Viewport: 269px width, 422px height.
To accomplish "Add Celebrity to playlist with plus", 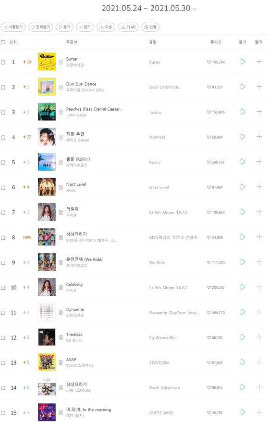I will pyautogui.click(x=259, y=287).
